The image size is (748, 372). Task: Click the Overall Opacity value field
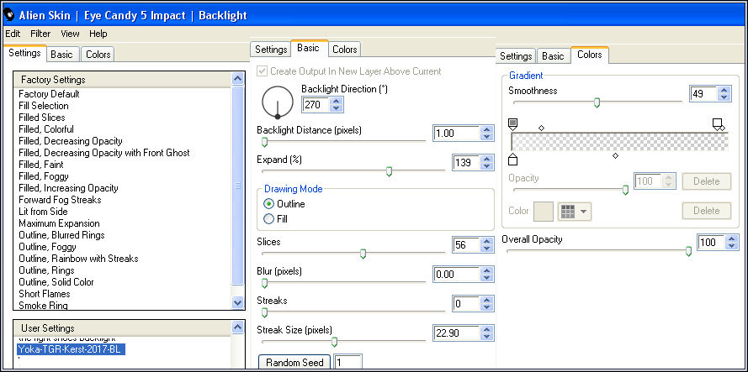(x=711, y=243)
